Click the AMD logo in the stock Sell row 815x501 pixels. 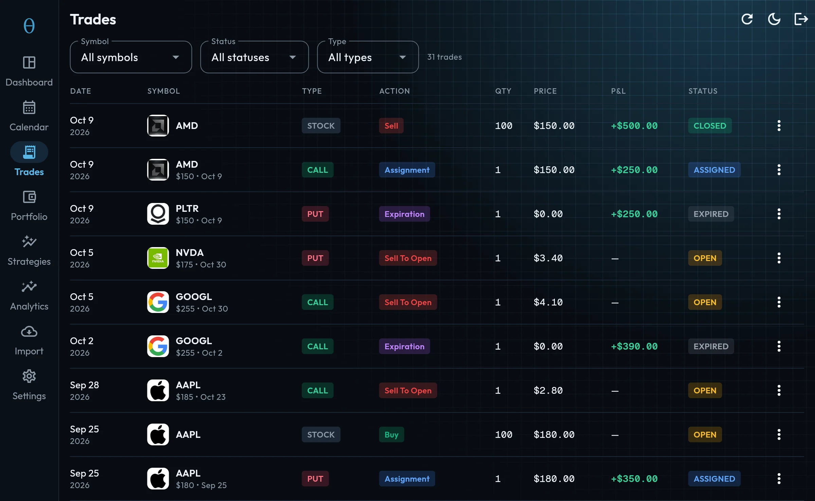coord(158,126)
